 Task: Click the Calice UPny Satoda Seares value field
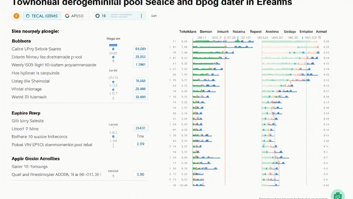coord(141,49)
